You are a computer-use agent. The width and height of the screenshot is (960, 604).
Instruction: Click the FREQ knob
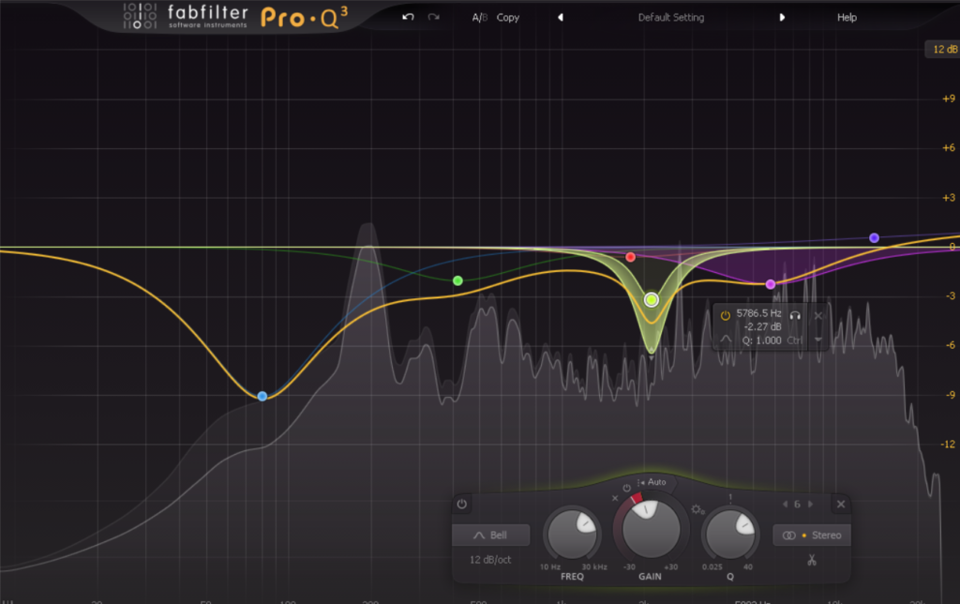point(572,533)
